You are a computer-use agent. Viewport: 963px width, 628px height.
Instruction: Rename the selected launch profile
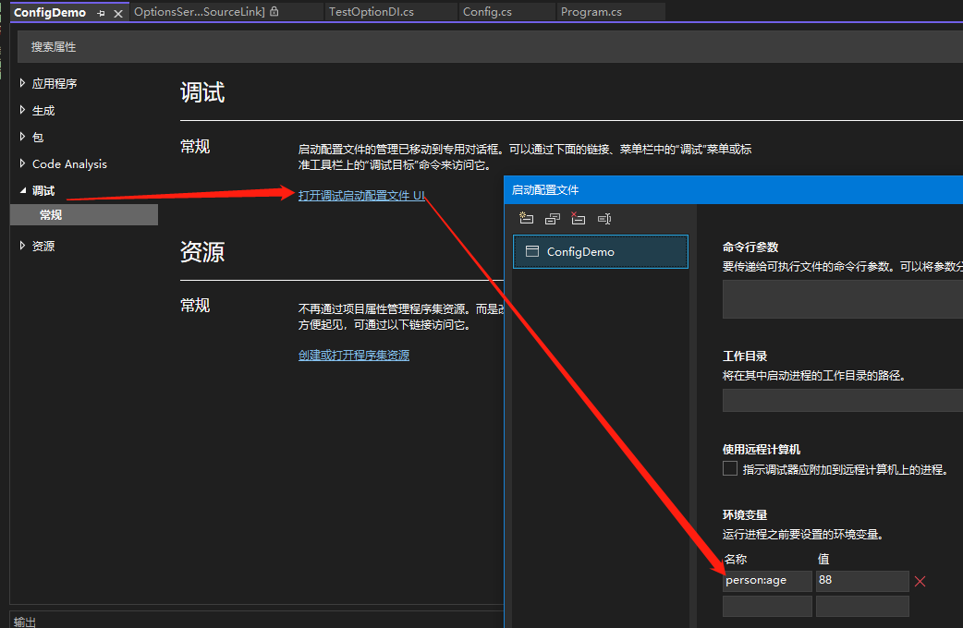[x=604, y=219]
